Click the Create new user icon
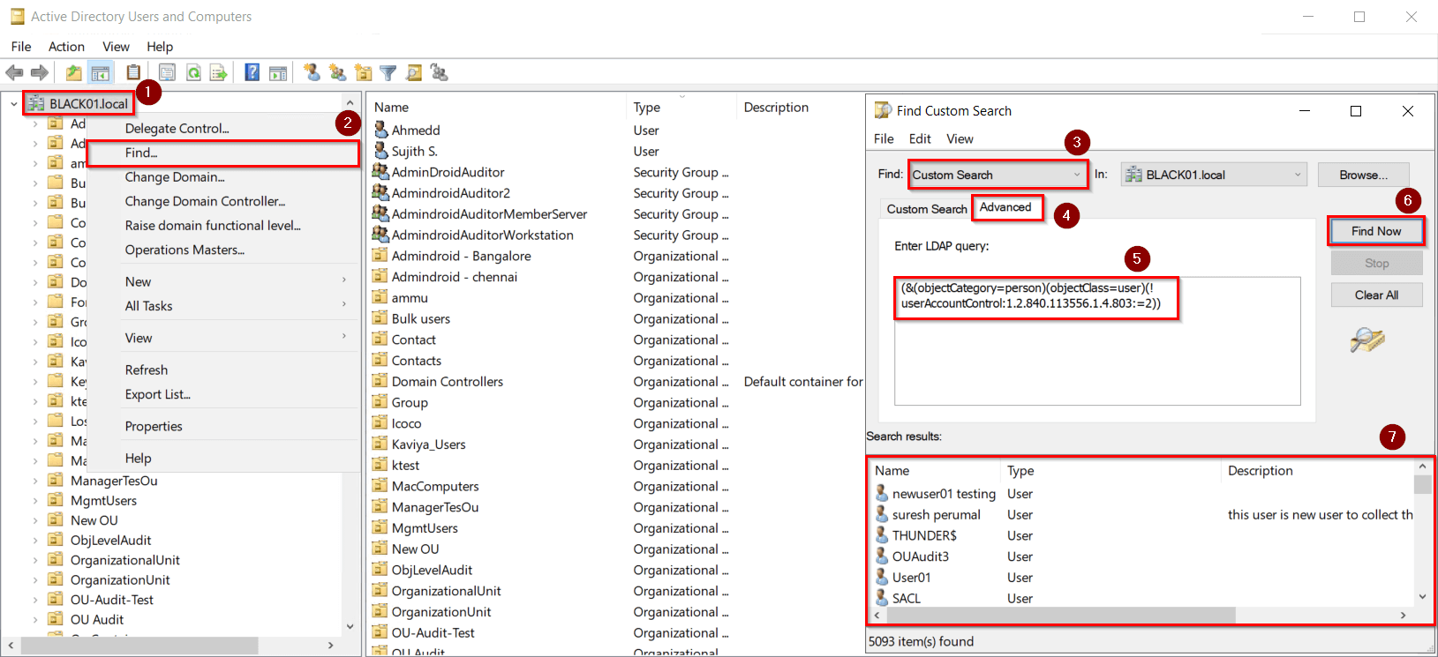The height and width of the screenshot is (657, 1438). 312,72
